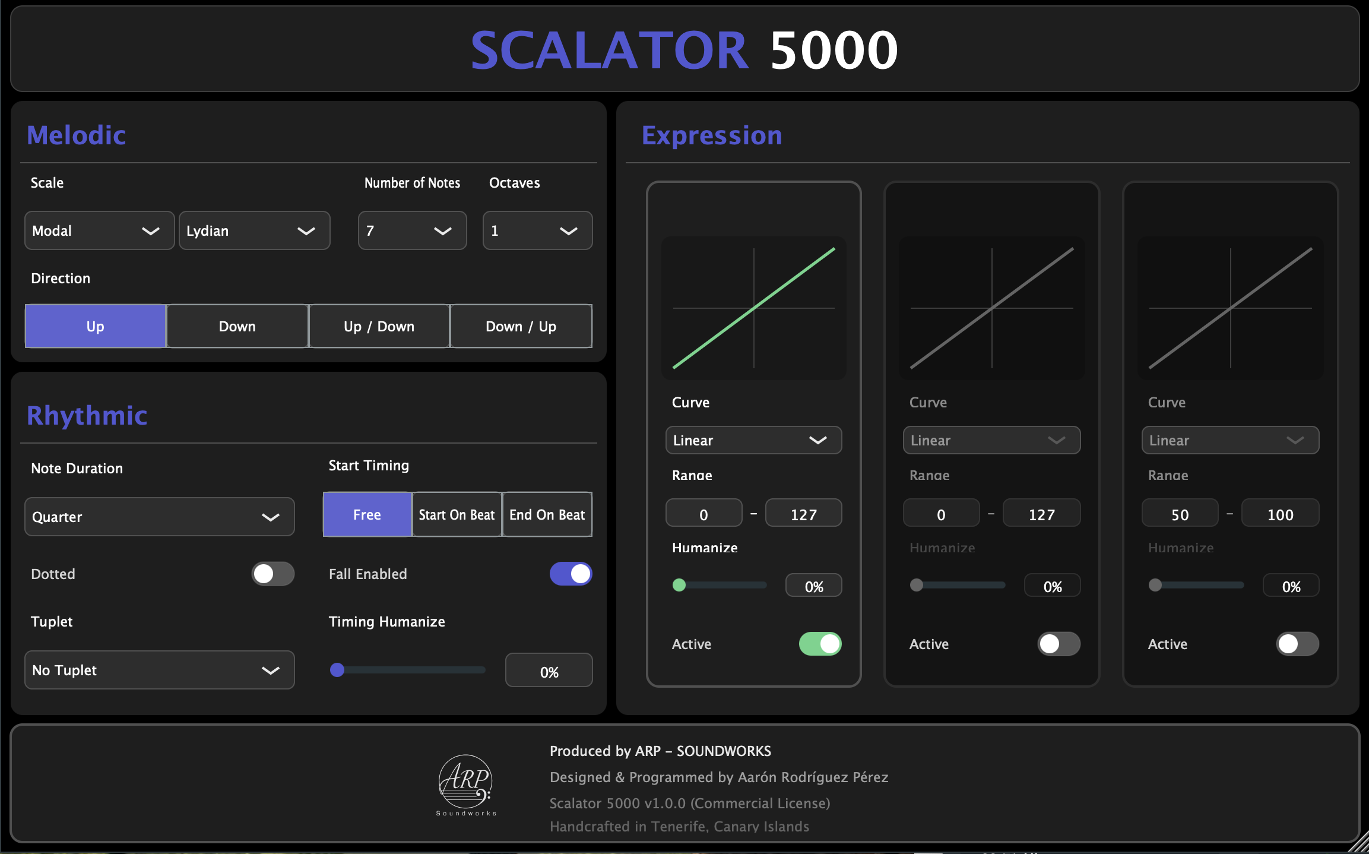Screen dimensions: 1369x854
Task: Open the No Tuplet dropdown
Action: 159,670
